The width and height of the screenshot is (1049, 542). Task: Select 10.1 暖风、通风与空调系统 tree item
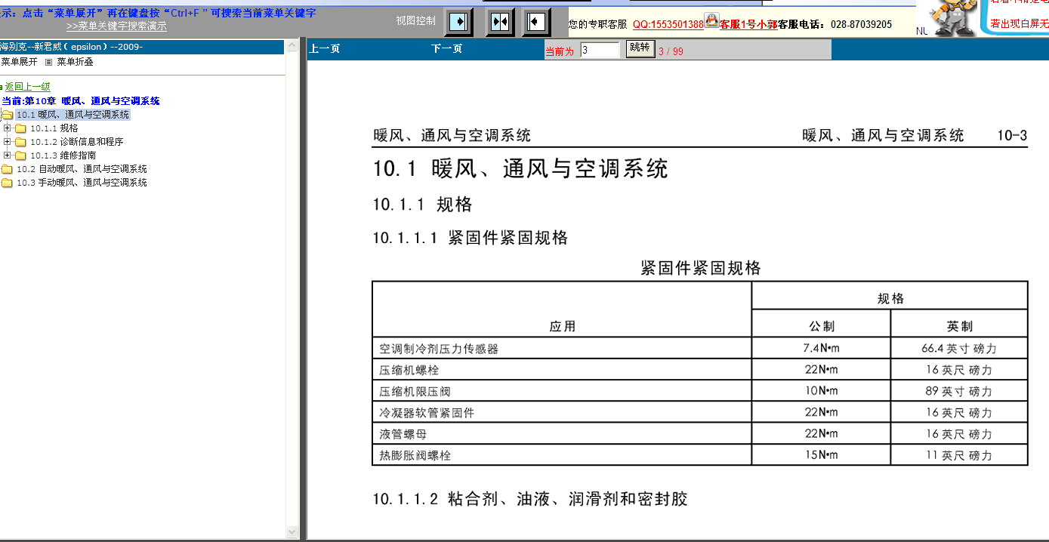(x=73, y=115)
